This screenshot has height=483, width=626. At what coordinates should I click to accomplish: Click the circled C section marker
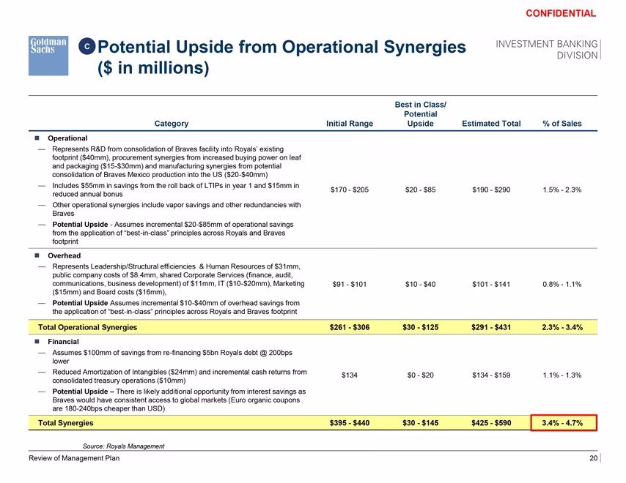pos(86,47)
